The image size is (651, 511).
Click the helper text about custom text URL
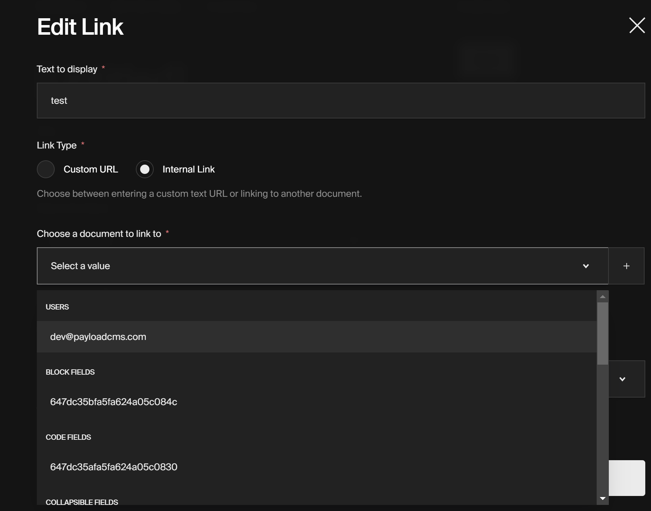coord(199,193)
